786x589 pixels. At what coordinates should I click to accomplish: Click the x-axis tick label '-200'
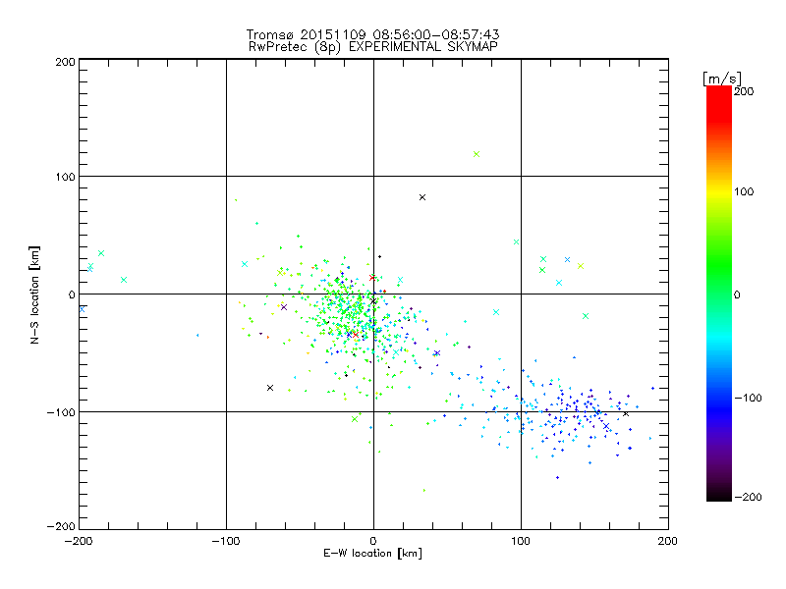pyautogui.click(x=79, y=541)
